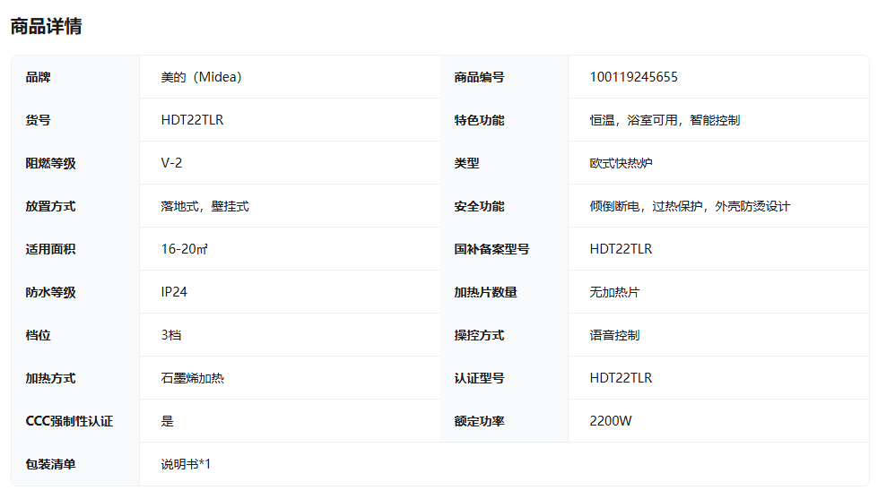Image resolution: width=878 pixels, height=499 pixels.
Task: Click the packing list value 说明书*1
Action: pyautogui.click(x=186, y=464)
